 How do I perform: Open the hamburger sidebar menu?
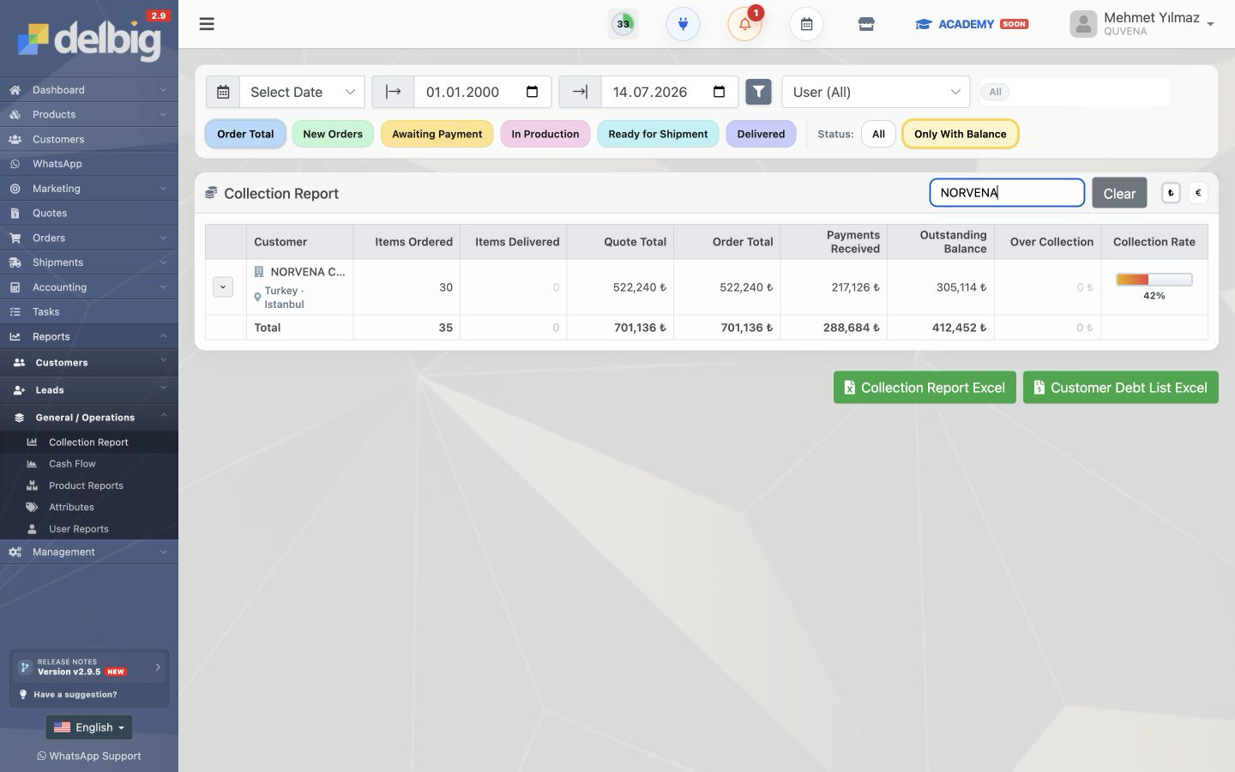pos(207,24)
